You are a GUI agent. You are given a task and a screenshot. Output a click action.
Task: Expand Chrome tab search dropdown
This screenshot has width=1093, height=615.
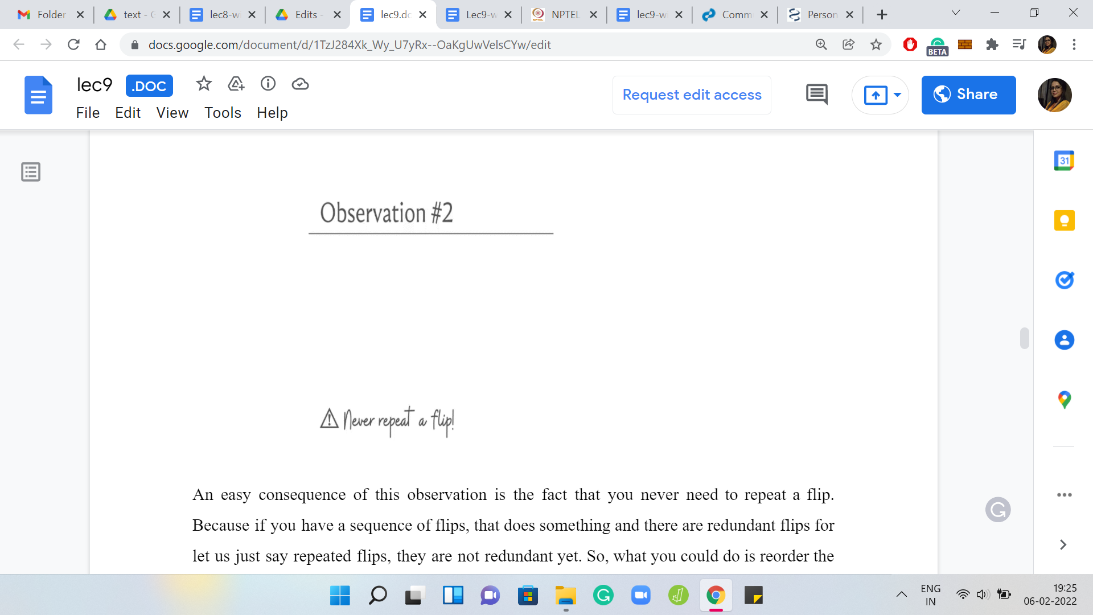(956, 14)
